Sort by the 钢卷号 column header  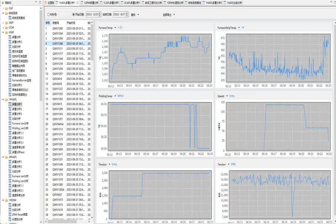[x=56, y=23]
